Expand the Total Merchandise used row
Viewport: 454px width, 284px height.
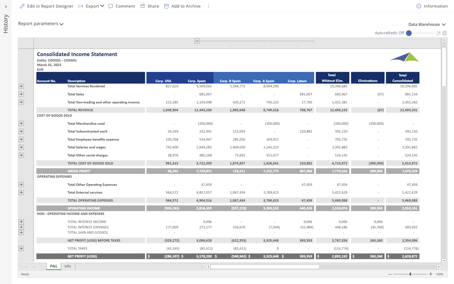click(x=21, y=123)
